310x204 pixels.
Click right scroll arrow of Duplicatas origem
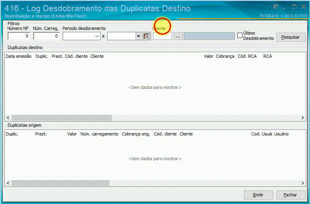(x=303, y=183)
